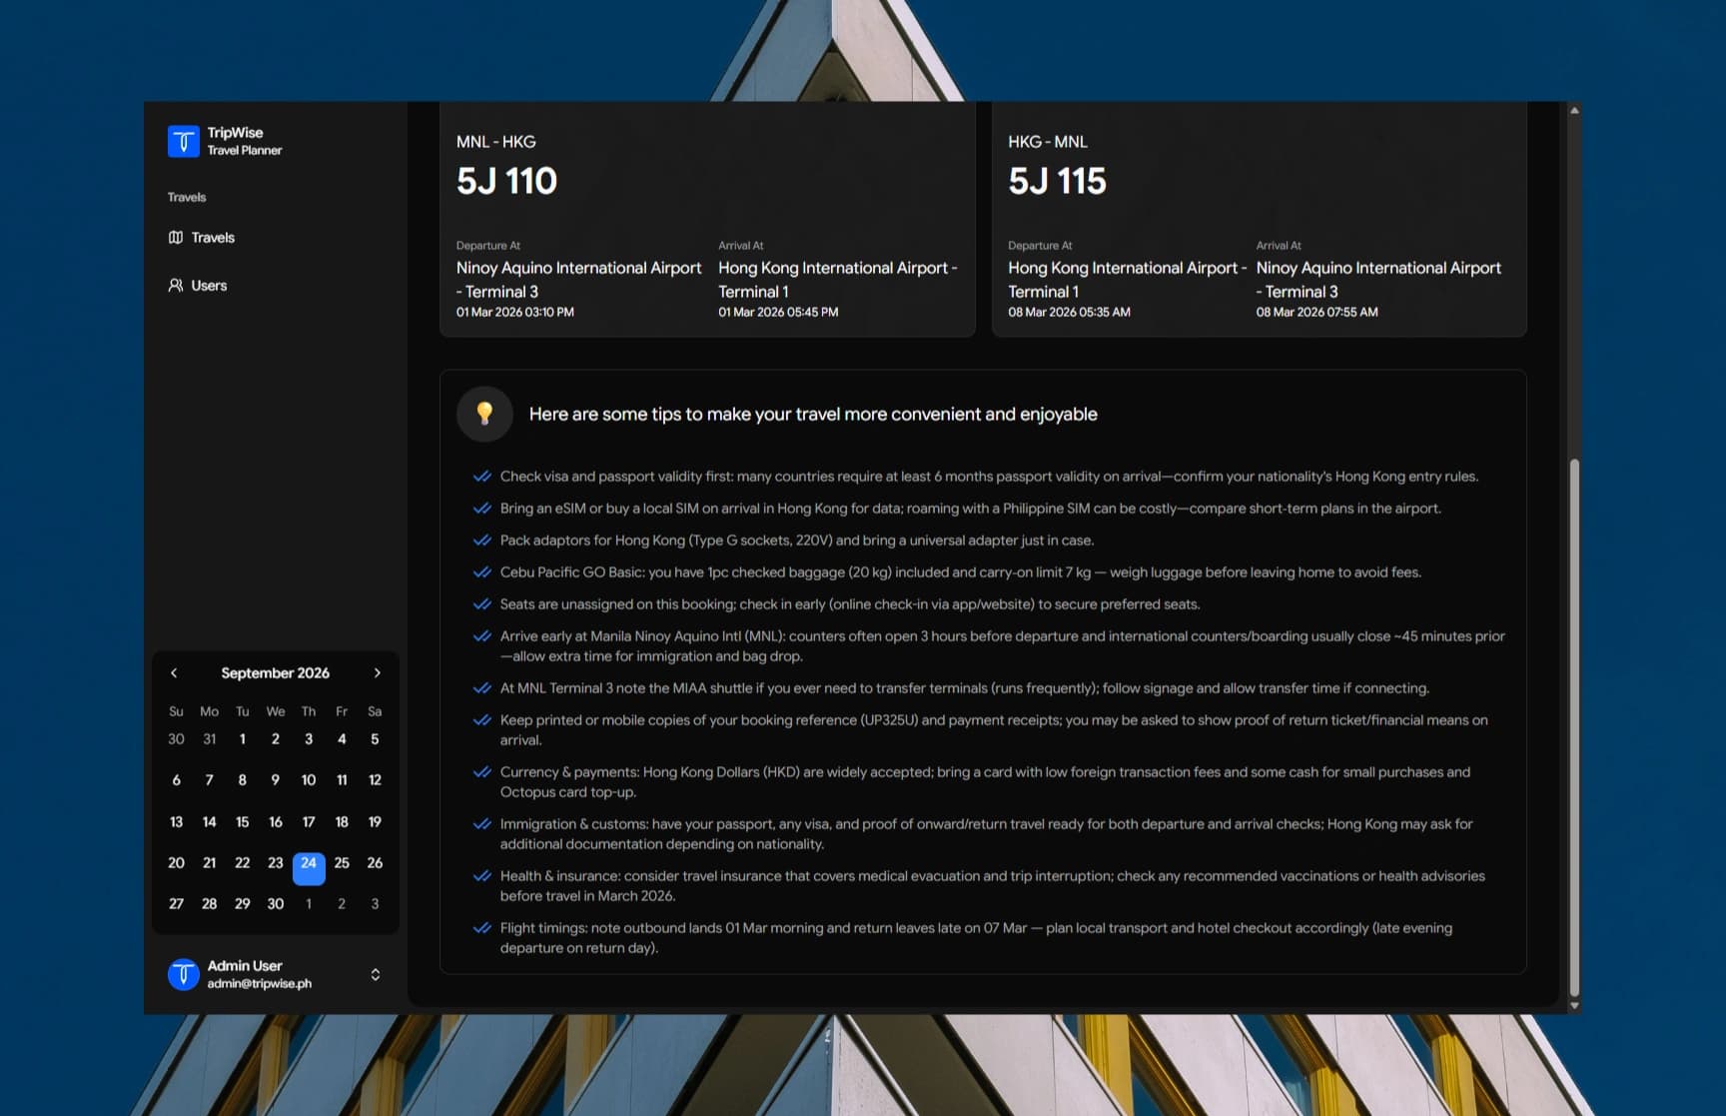
Task: Go to next month in calendar
Action: pyautogui.click(x=377, y=673)
